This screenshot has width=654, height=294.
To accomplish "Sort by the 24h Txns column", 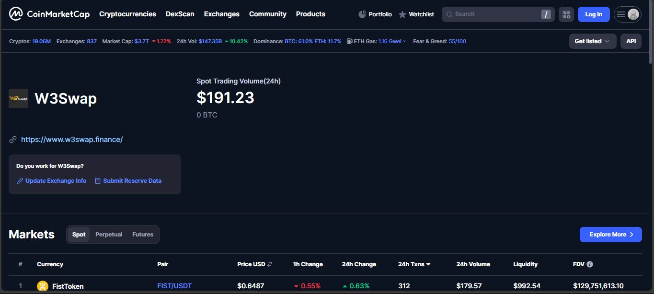I will pyautogui.click(x=414, y=264).
